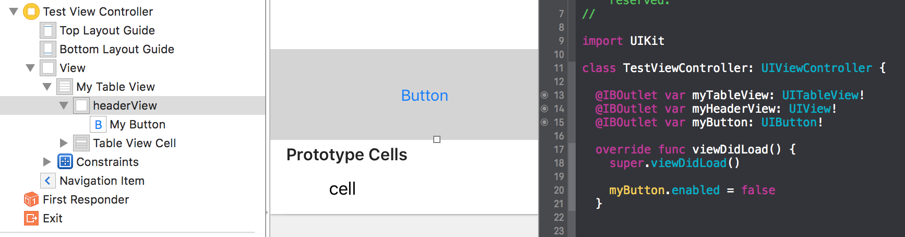Expand the Constraints group
This screenshot has height=237, width=905.
click(x=47, y=162)
